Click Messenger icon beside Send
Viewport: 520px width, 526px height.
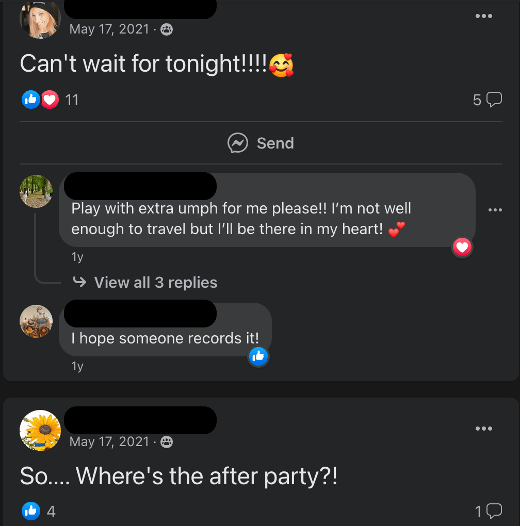238,143
